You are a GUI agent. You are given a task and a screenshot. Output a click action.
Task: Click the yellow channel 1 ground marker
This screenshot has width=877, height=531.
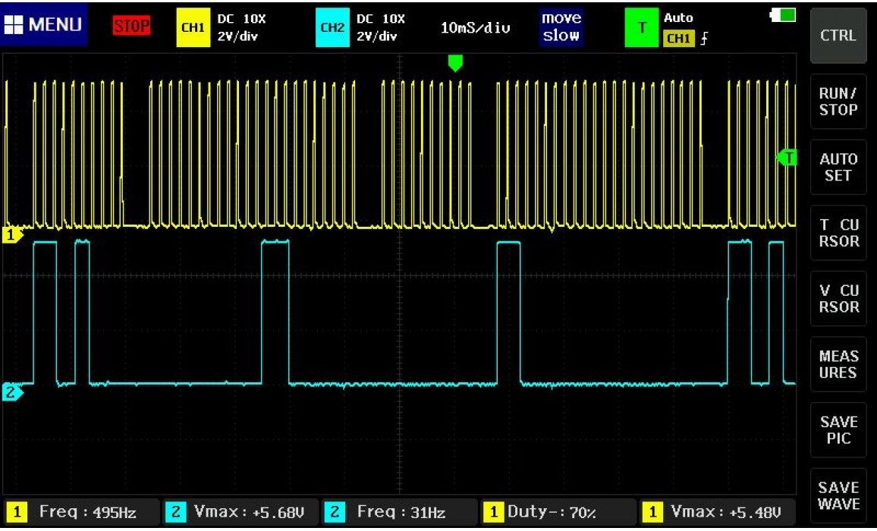pyautogui.click(x=12, y=236)
